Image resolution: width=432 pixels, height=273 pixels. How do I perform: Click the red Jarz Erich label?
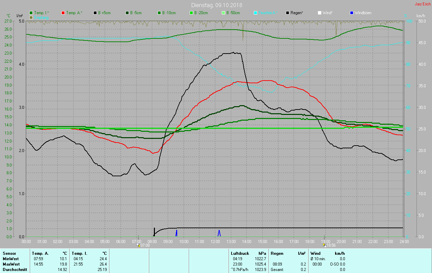coord(423,4)
